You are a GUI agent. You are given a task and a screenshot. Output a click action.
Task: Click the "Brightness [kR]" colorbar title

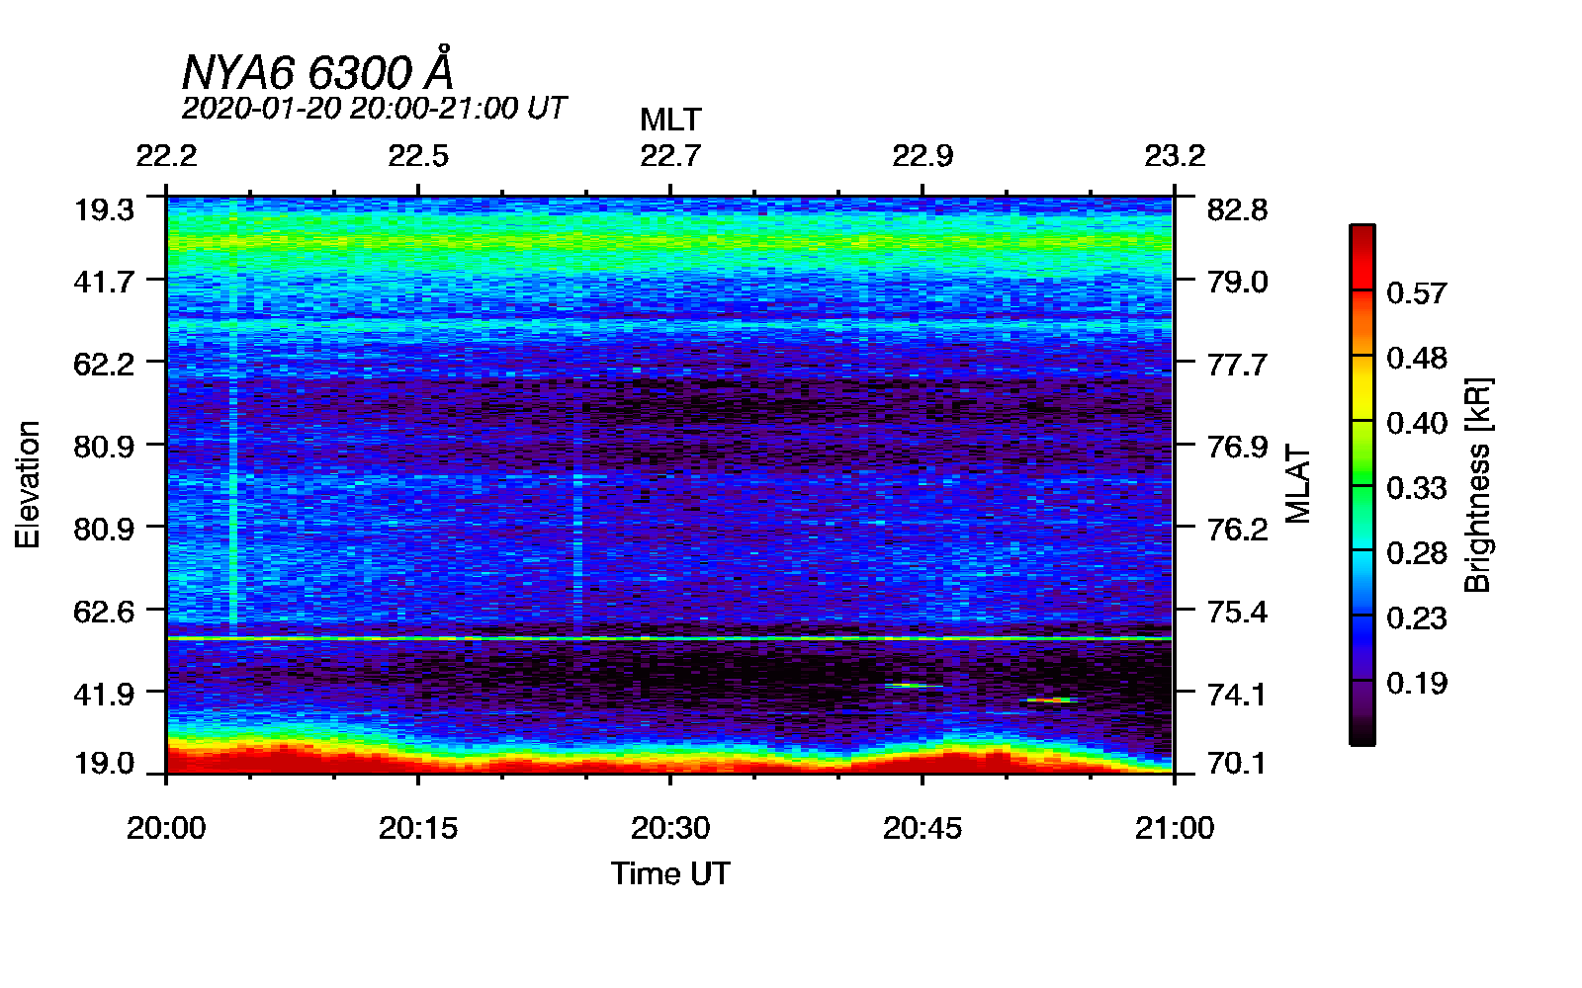point(1477,484)
